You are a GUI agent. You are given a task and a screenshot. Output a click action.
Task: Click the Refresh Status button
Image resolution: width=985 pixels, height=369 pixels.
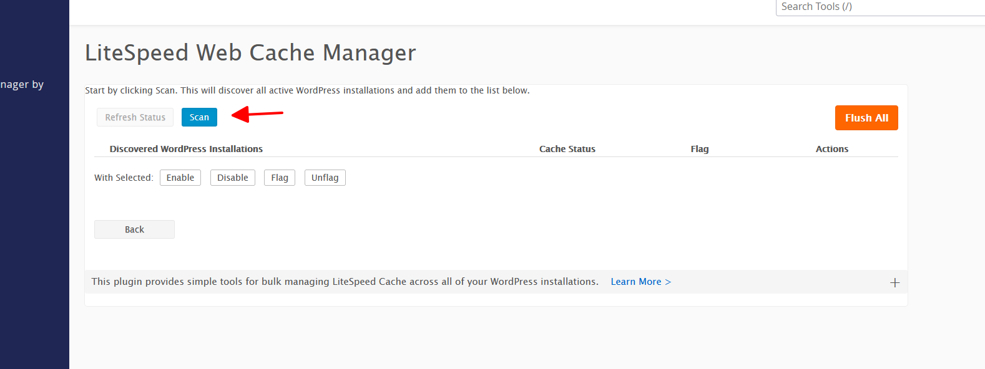pos(135,117)
